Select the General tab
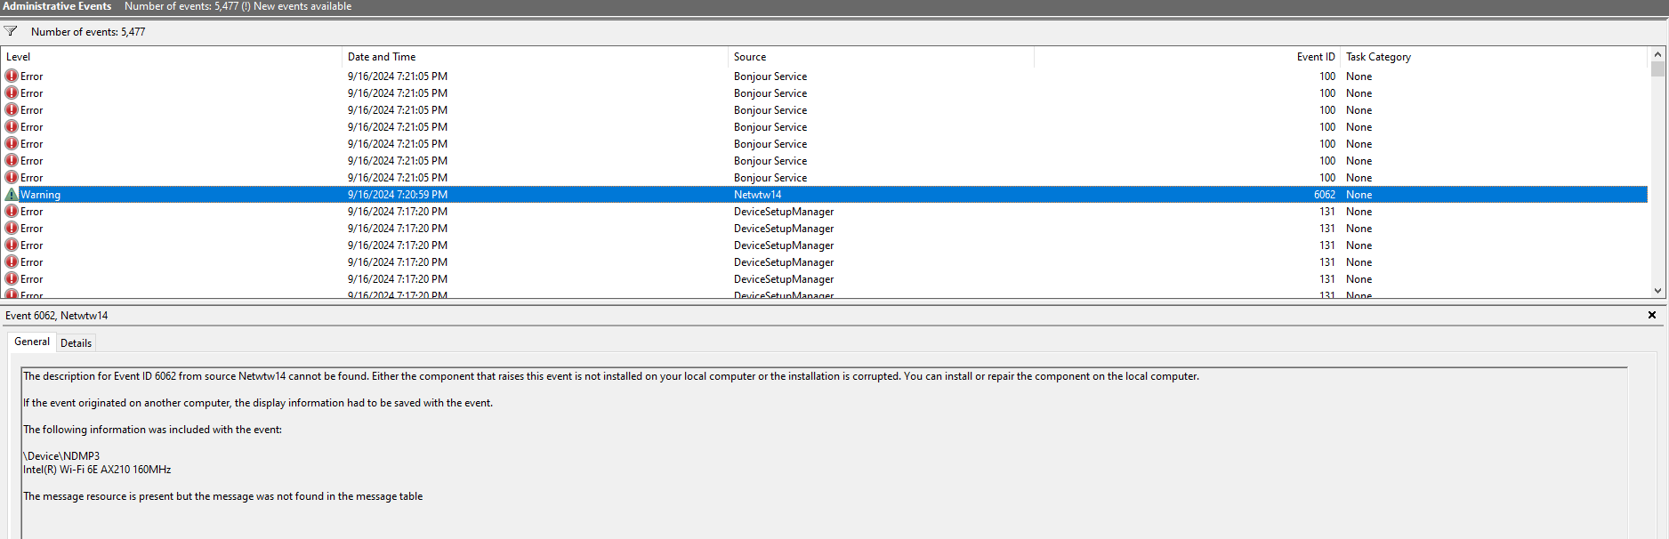The width and height of the screenshot is (1669, 539). tap(32, 342)
